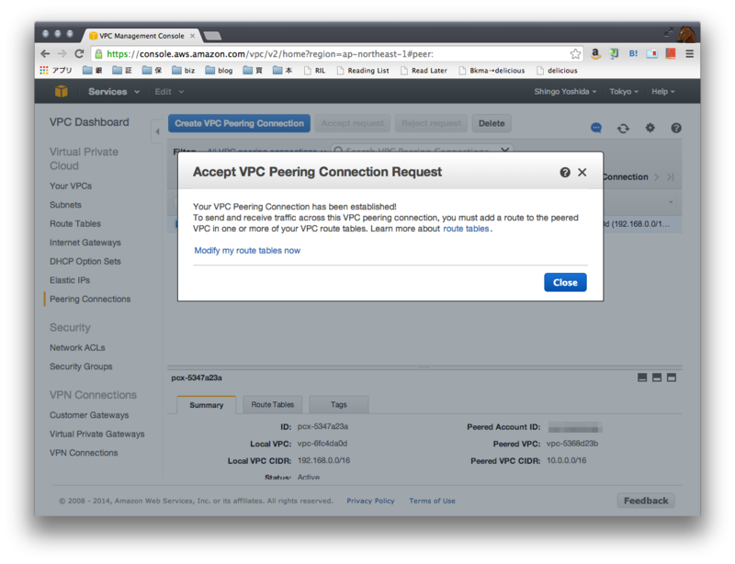Go to Your VPCs in sidebar
This screenshot has height=564, width=735.
[71, 186]
